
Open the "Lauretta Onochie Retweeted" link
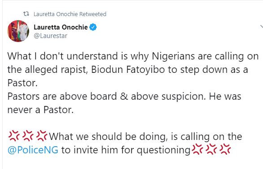coord(70,14)
